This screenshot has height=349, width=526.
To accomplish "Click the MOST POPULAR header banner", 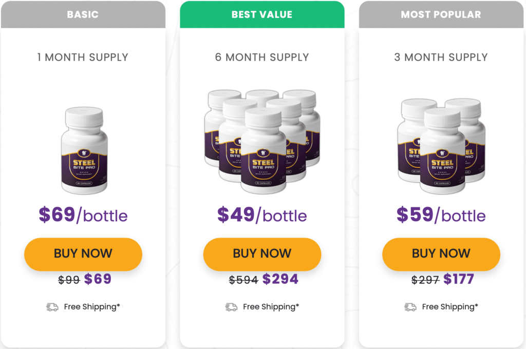I will click(441, 14).
